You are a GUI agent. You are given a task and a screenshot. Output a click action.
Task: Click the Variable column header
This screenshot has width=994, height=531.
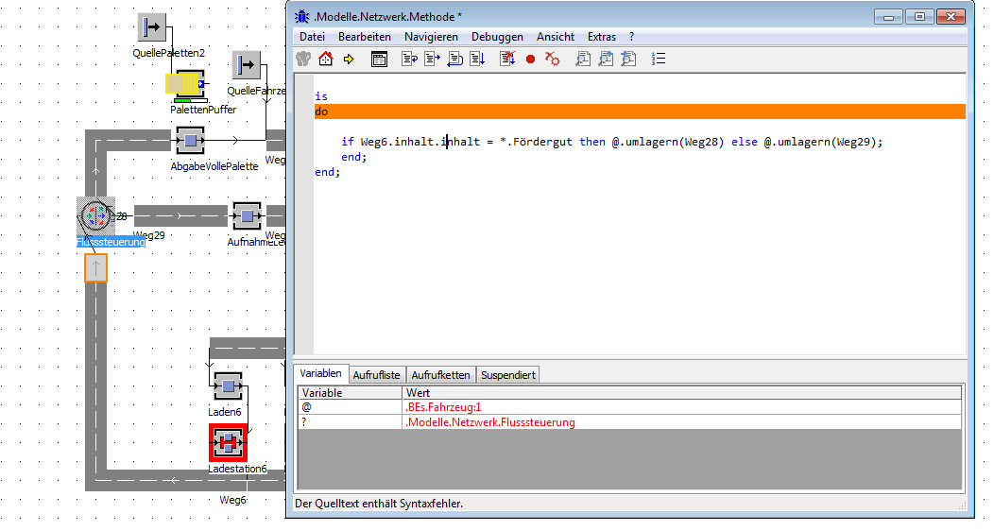click(350, 393)
